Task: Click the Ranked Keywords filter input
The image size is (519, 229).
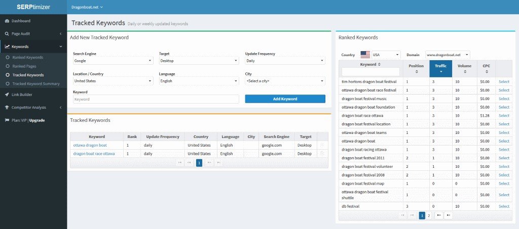Action: pyautogui.click(x=370, y=72)
